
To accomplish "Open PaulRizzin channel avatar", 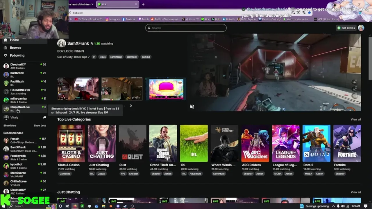I will (x=6, y=83).
